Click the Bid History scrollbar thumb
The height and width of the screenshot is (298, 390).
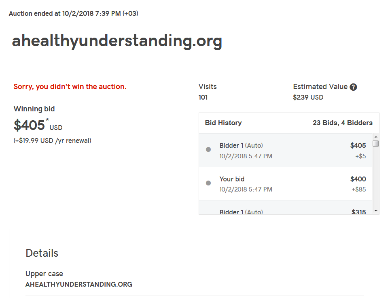[x=376, y=144]
